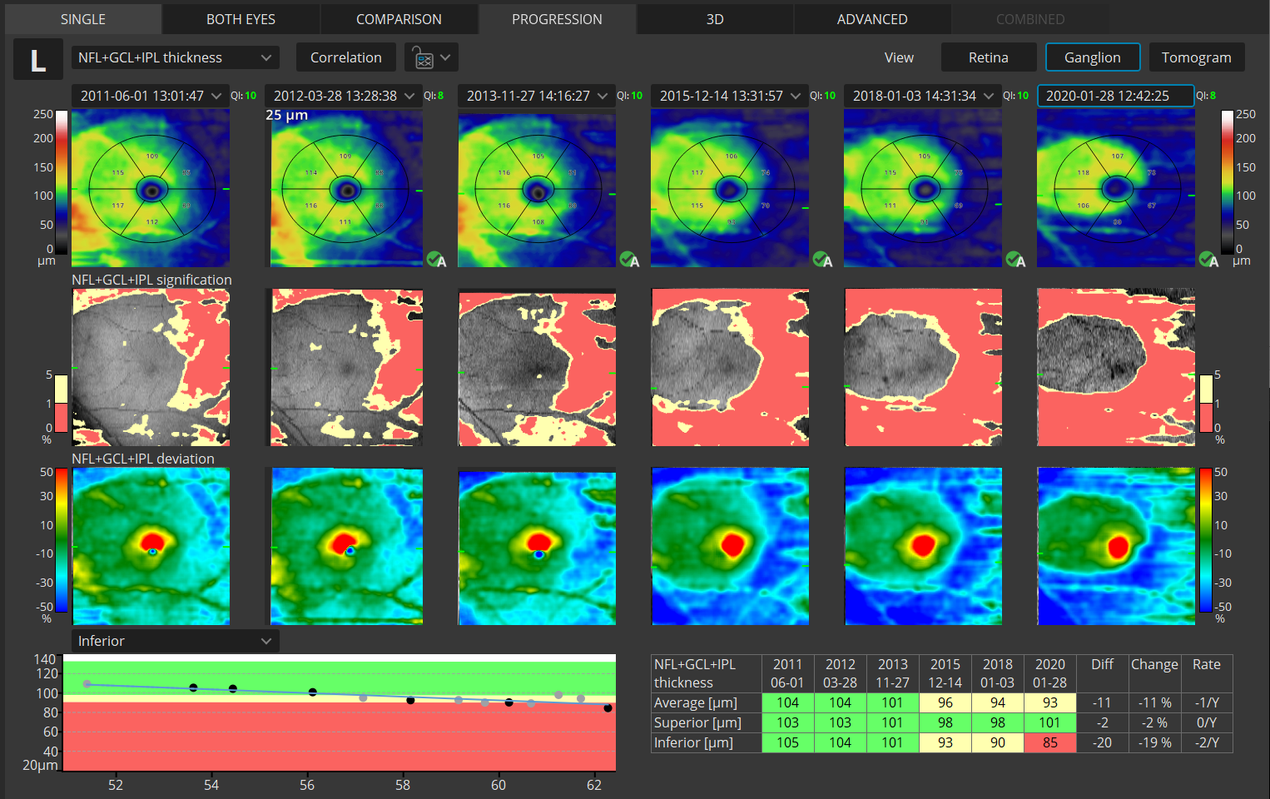
Task: Click checkmark-A badge on 2015-12-14 thickness map
Action: point(822,260)
